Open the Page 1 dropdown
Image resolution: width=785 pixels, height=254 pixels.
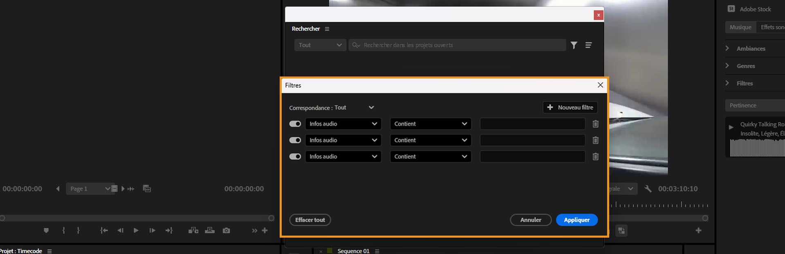click(x=90, y=189)
